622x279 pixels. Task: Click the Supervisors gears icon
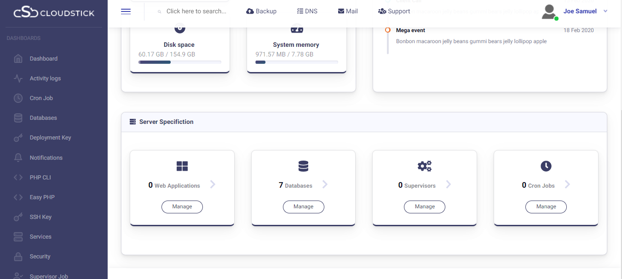click(x=424, y=166)
